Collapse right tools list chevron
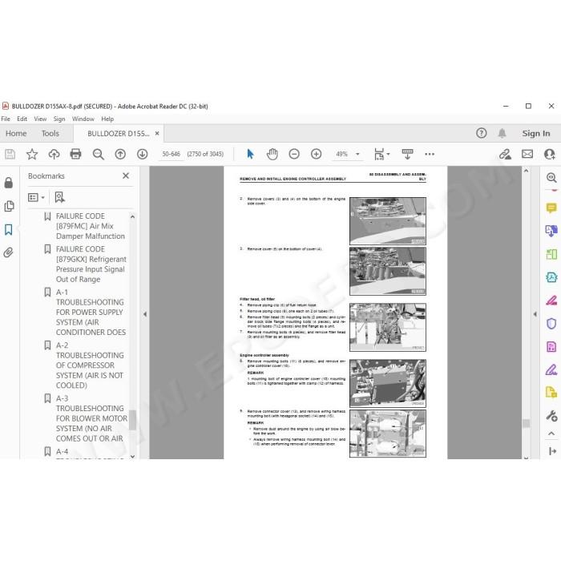Image resolution: width=561 pixels, height=561 pixels. point(551,434)
